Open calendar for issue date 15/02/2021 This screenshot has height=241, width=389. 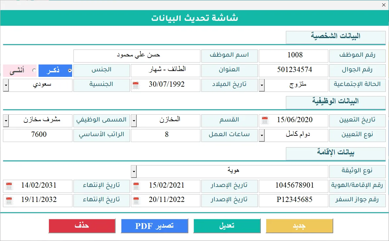pos(136,186)
